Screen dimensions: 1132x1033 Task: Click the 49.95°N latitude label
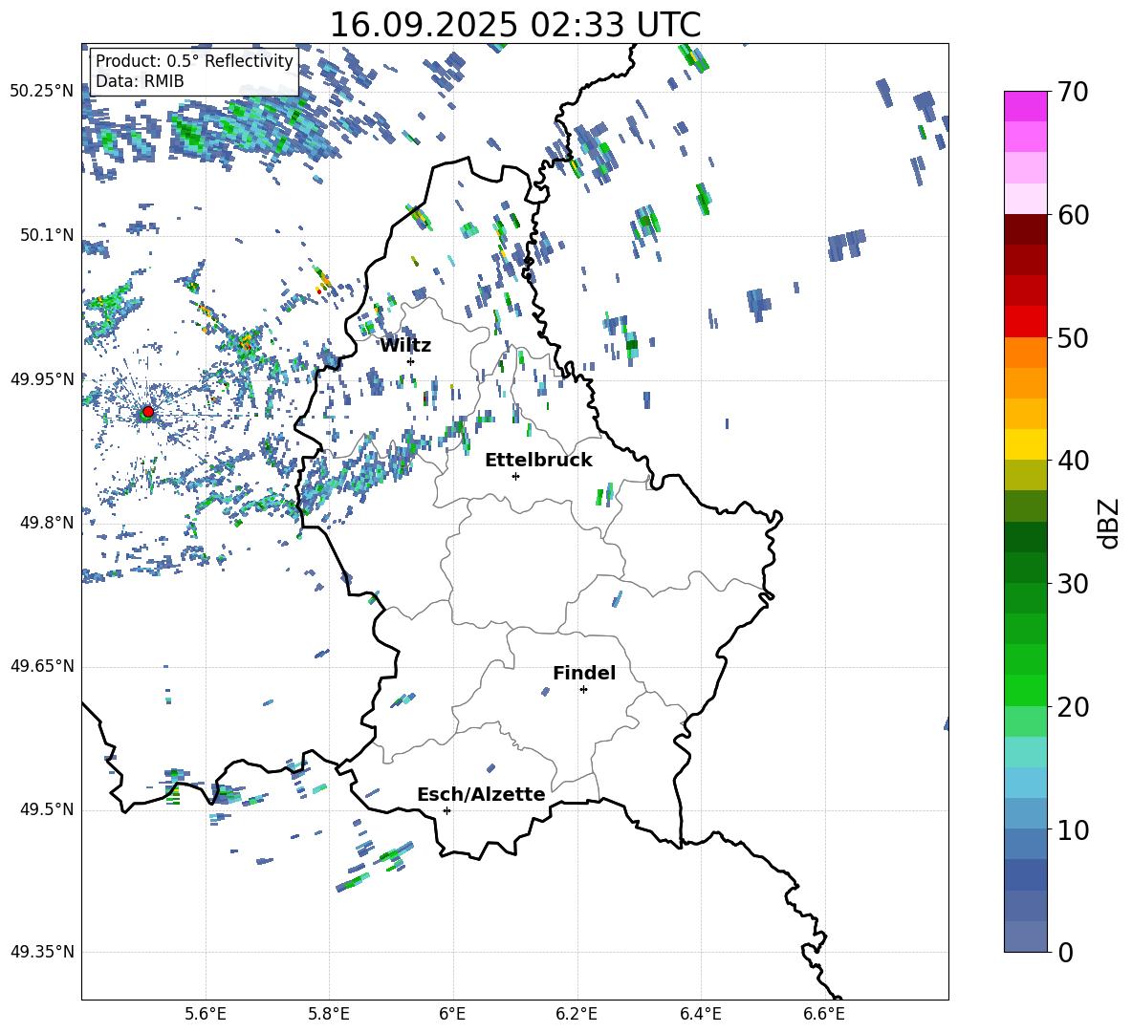(42, 379)
